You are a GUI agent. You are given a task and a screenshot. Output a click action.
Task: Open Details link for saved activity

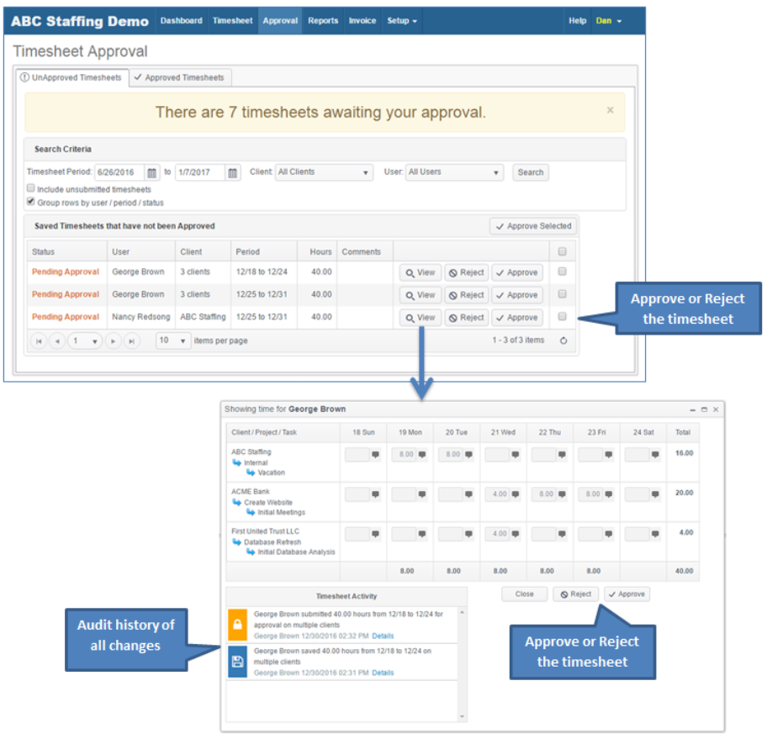[383, 673]
